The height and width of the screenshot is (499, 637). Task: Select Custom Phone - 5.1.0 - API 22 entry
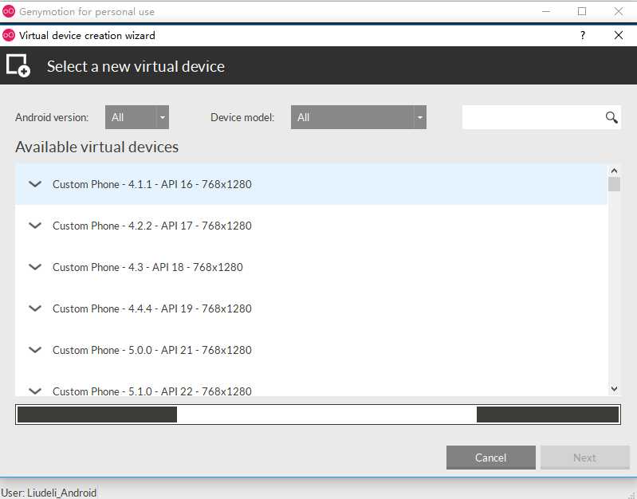tap(311, 383)
